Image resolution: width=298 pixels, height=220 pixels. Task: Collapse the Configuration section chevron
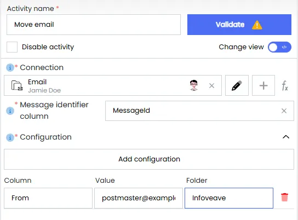pos(286,137)
